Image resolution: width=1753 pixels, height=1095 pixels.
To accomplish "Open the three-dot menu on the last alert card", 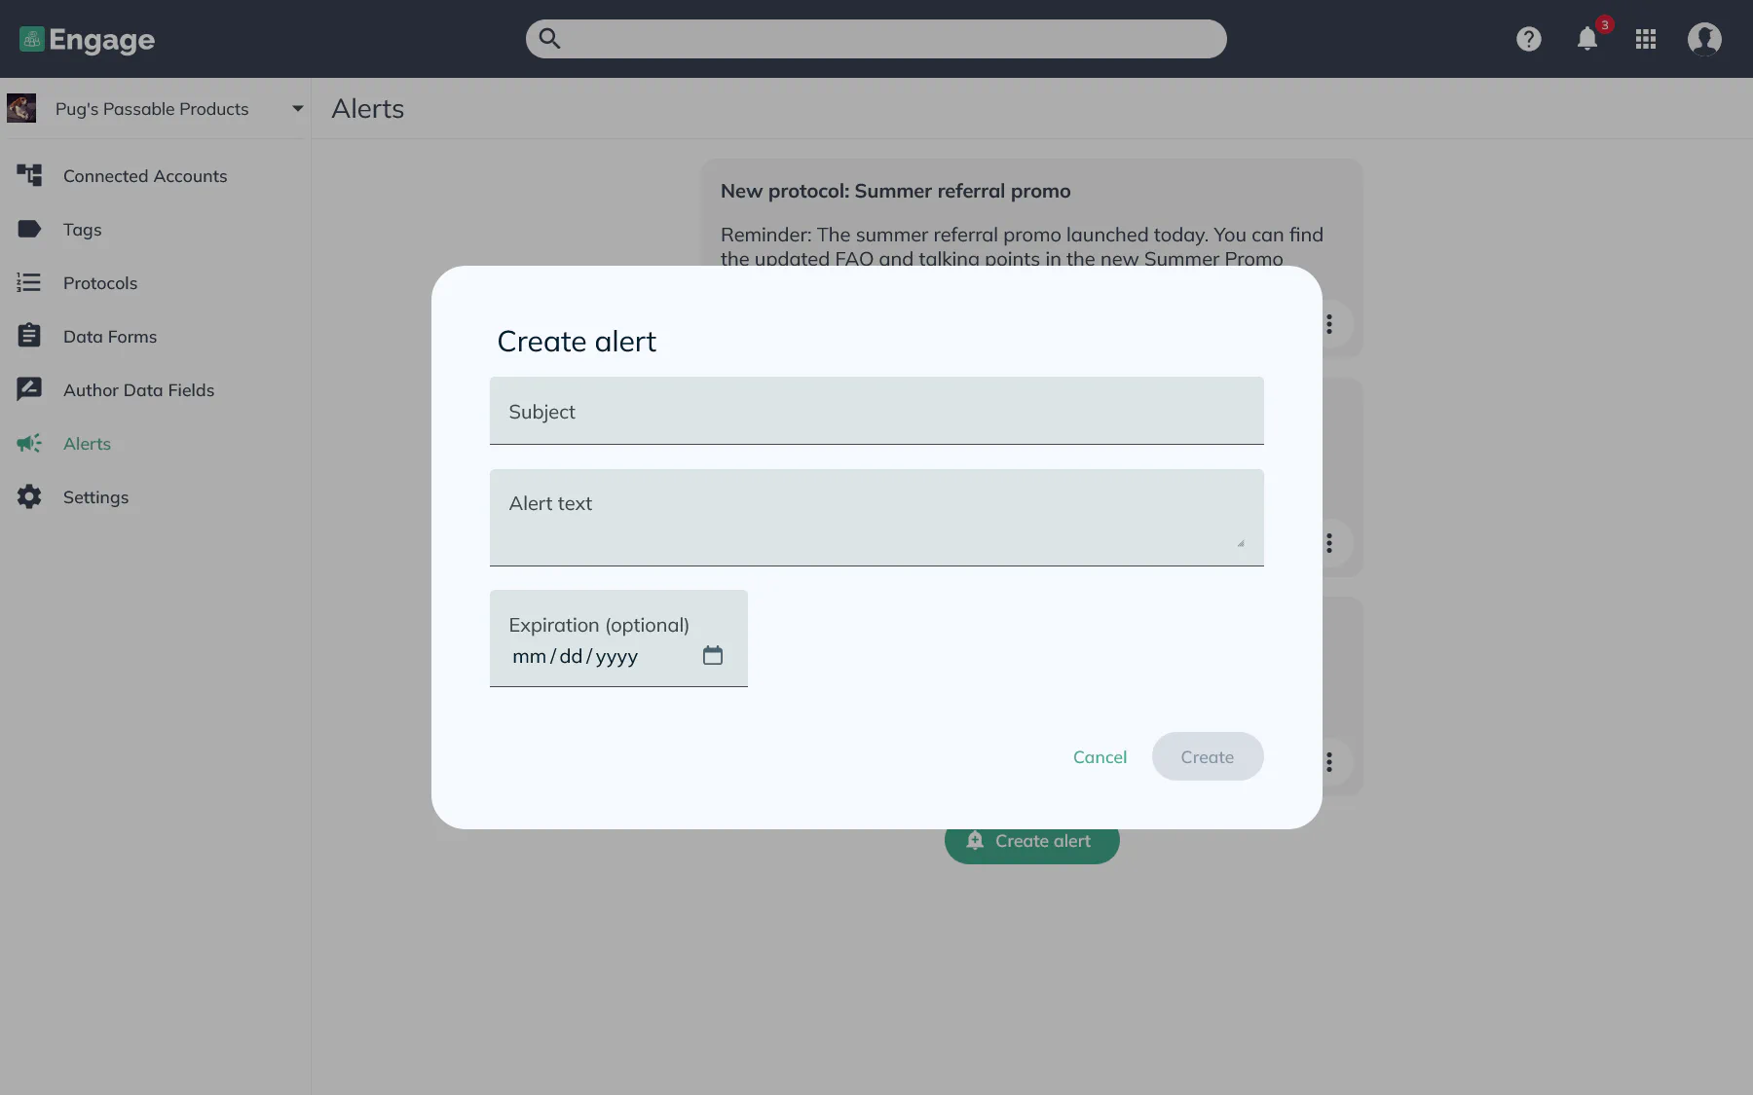I will 1328,761.
